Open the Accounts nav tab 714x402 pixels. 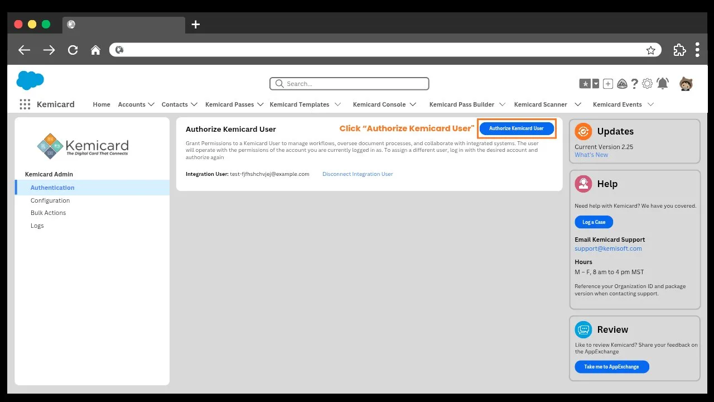[x=132, y=104]
